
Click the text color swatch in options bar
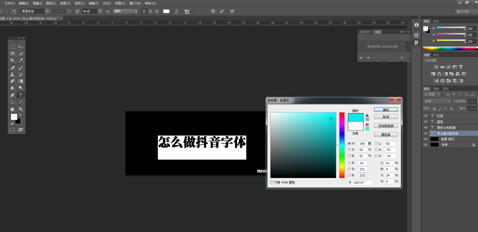click(166, 11)
